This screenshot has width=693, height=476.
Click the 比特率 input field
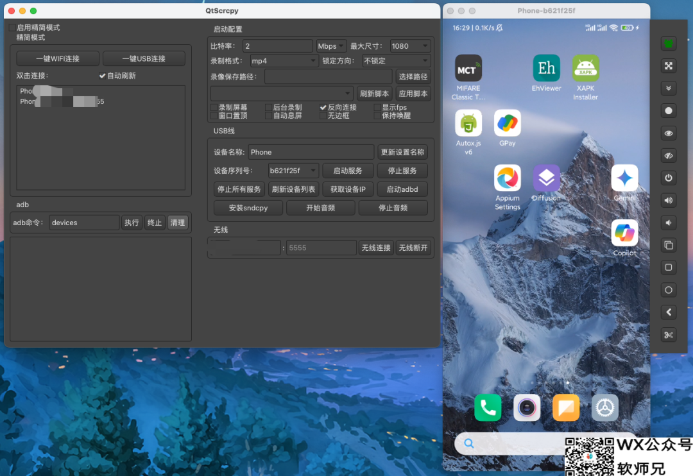(x=278, y=46)
